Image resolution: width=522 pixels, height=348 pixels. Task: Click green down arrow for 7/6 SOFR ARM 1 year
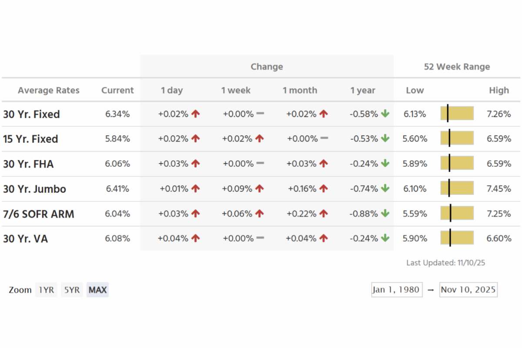(385, 214)
